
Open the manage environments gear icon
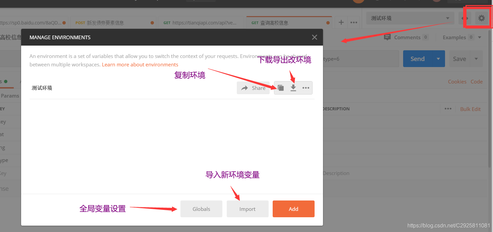click(x=482, y=18)
